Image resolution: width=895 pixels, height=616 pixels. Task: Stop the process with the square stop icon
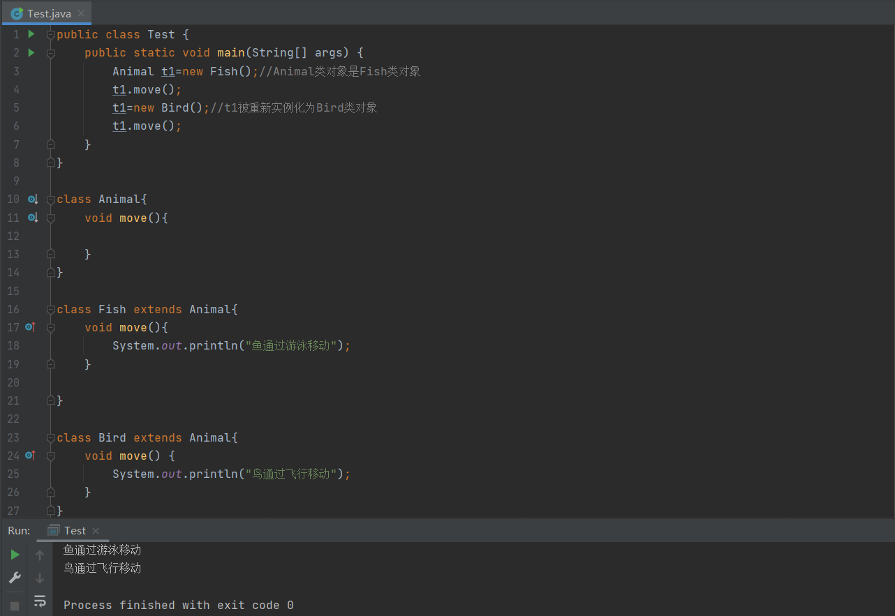15,606
